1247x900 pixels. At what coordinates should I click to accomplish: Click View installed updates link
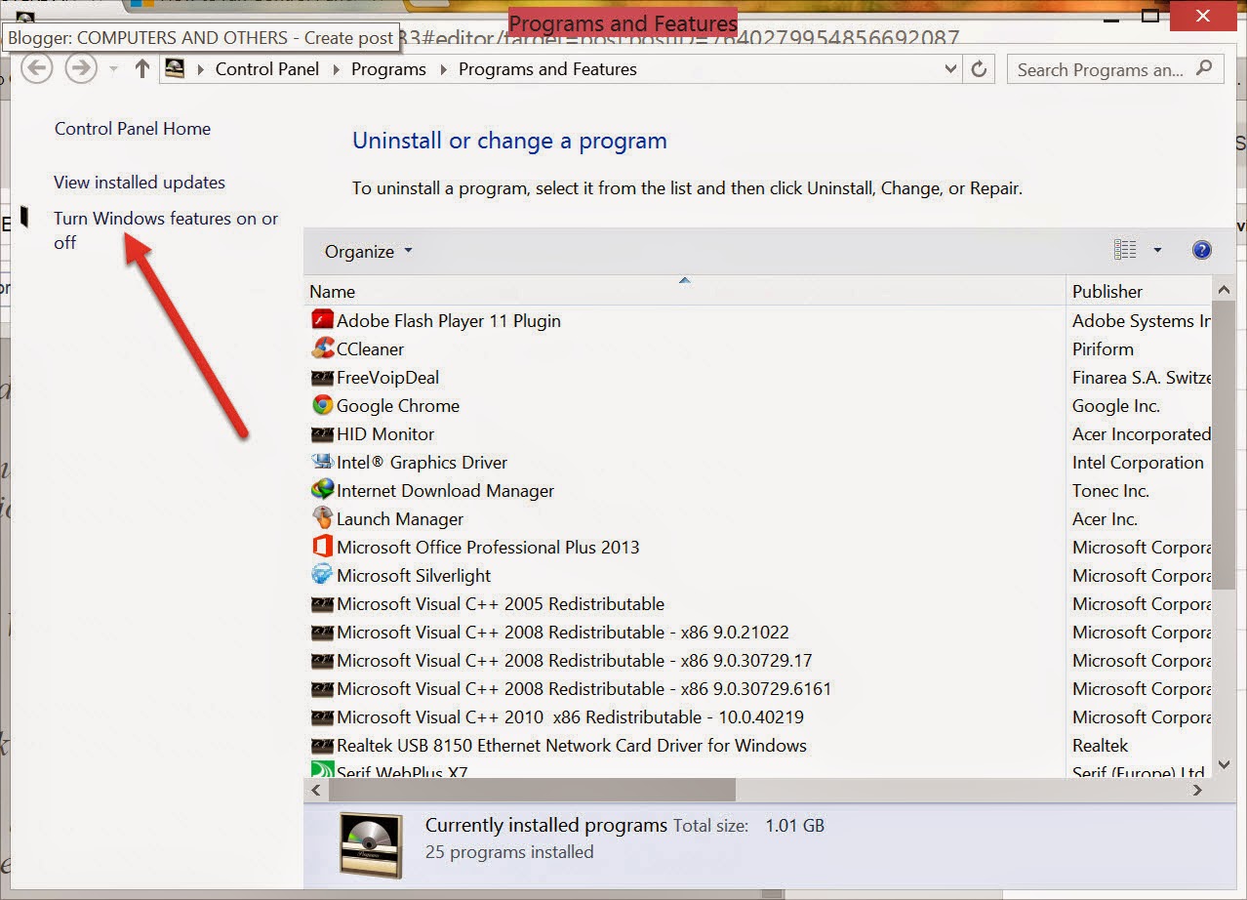point(140,183)
